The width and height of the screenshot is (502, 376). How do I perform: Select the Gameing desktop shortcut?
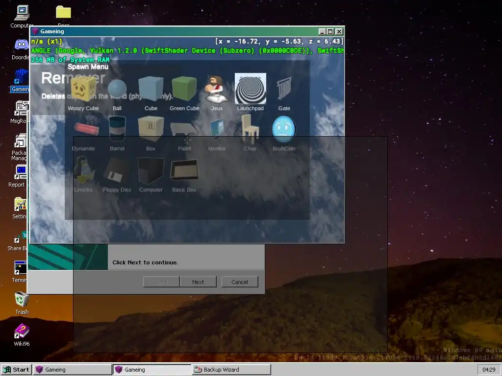[x=21, y=81]
